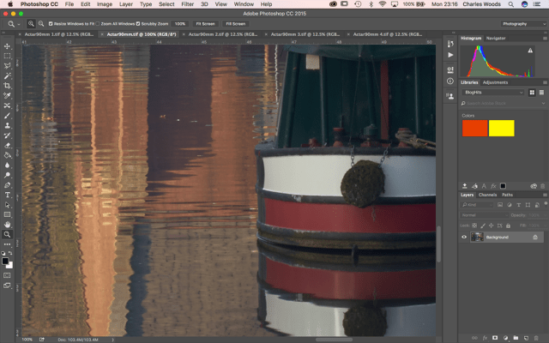
Task: Select the Crop tool
Action: click(8, 86)
